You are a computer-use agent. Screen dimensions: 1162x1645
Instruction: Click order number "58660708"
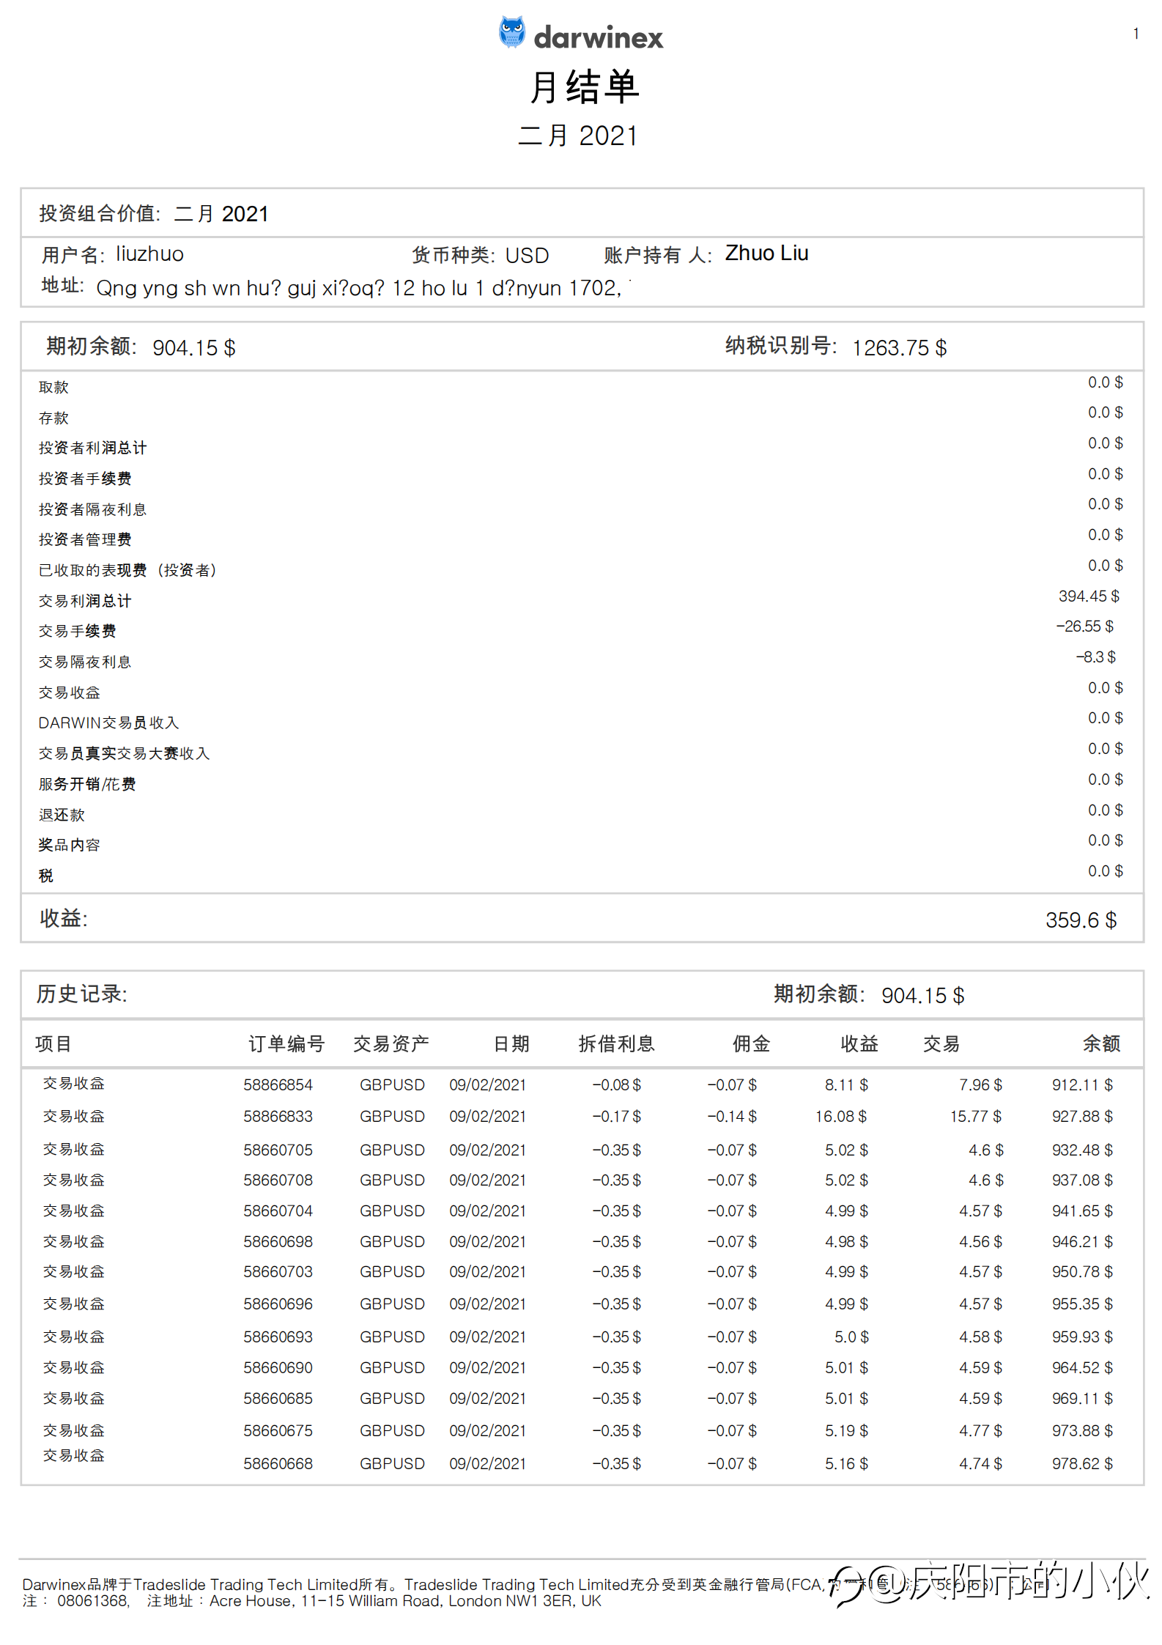[x=278, y=1180]
